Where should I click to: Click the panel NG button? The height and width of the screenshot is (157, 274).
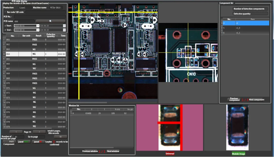37,142
